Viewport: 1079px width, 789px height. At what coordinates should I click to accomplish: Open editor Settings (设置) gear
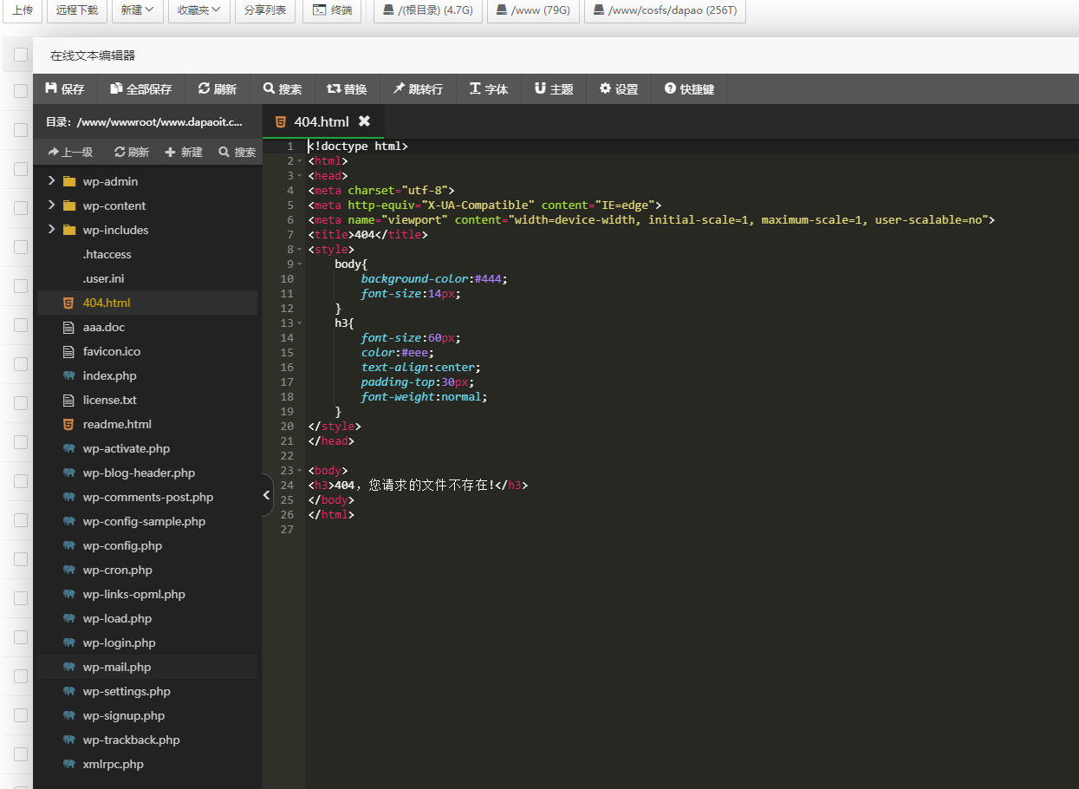[x=605, y=89]
